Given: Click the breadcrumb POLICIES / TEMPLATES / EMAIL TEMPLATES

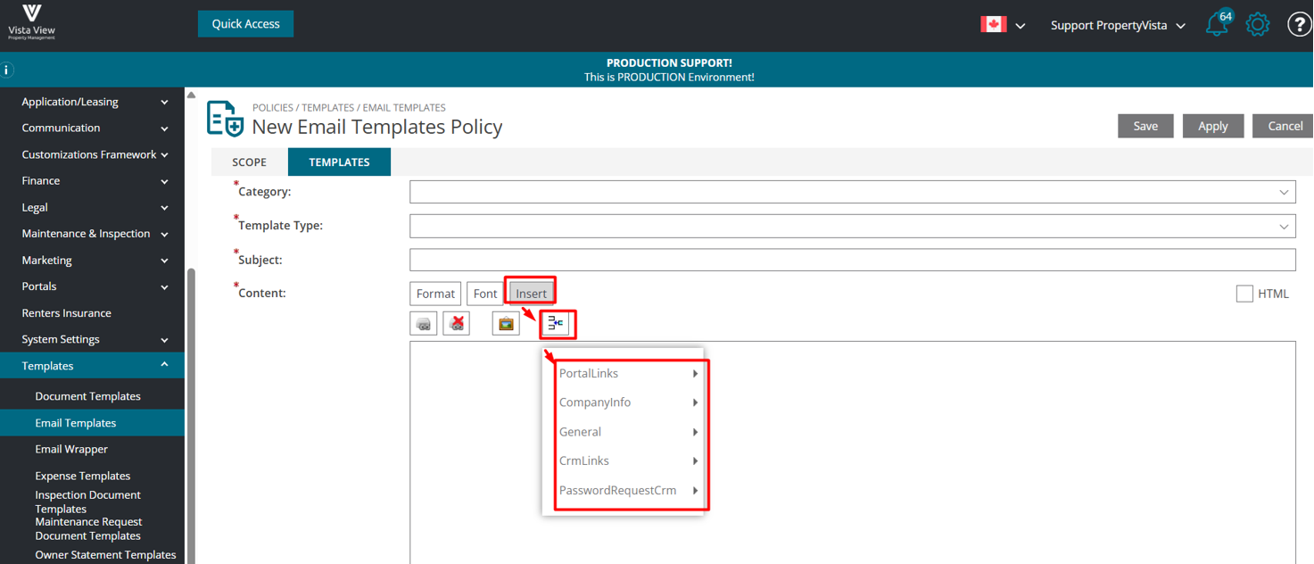Looking at the screenshot, I should click(x=349, y=107).
